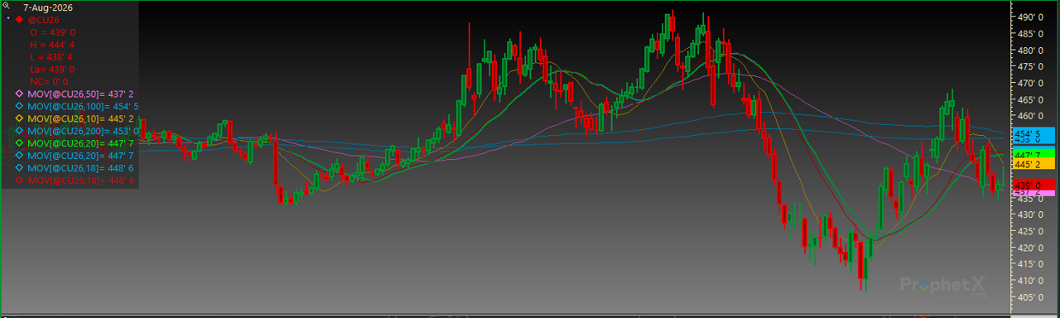
Task: Select the MOV[@CU26,200] study label
Action: tap(64, 131)
